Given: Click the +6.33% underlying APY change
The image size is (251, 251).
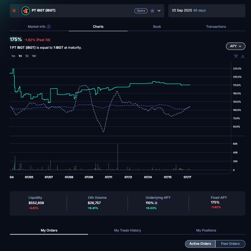Looking at the screenshot, I should (x=151, y=208).
